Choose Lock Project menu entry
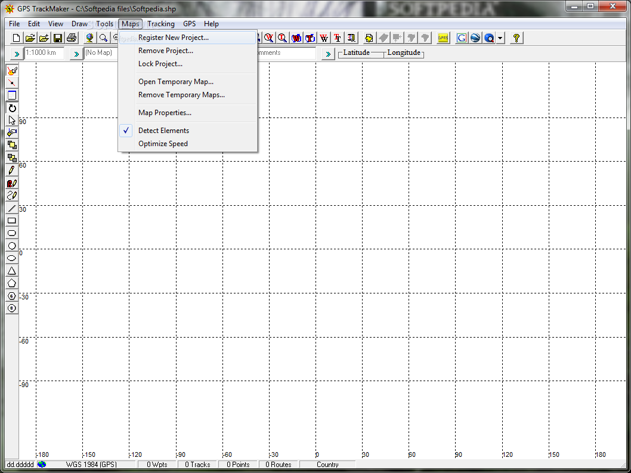Image resolution: width=631 pixels, height=473 pixels. [x=187, y=64]
